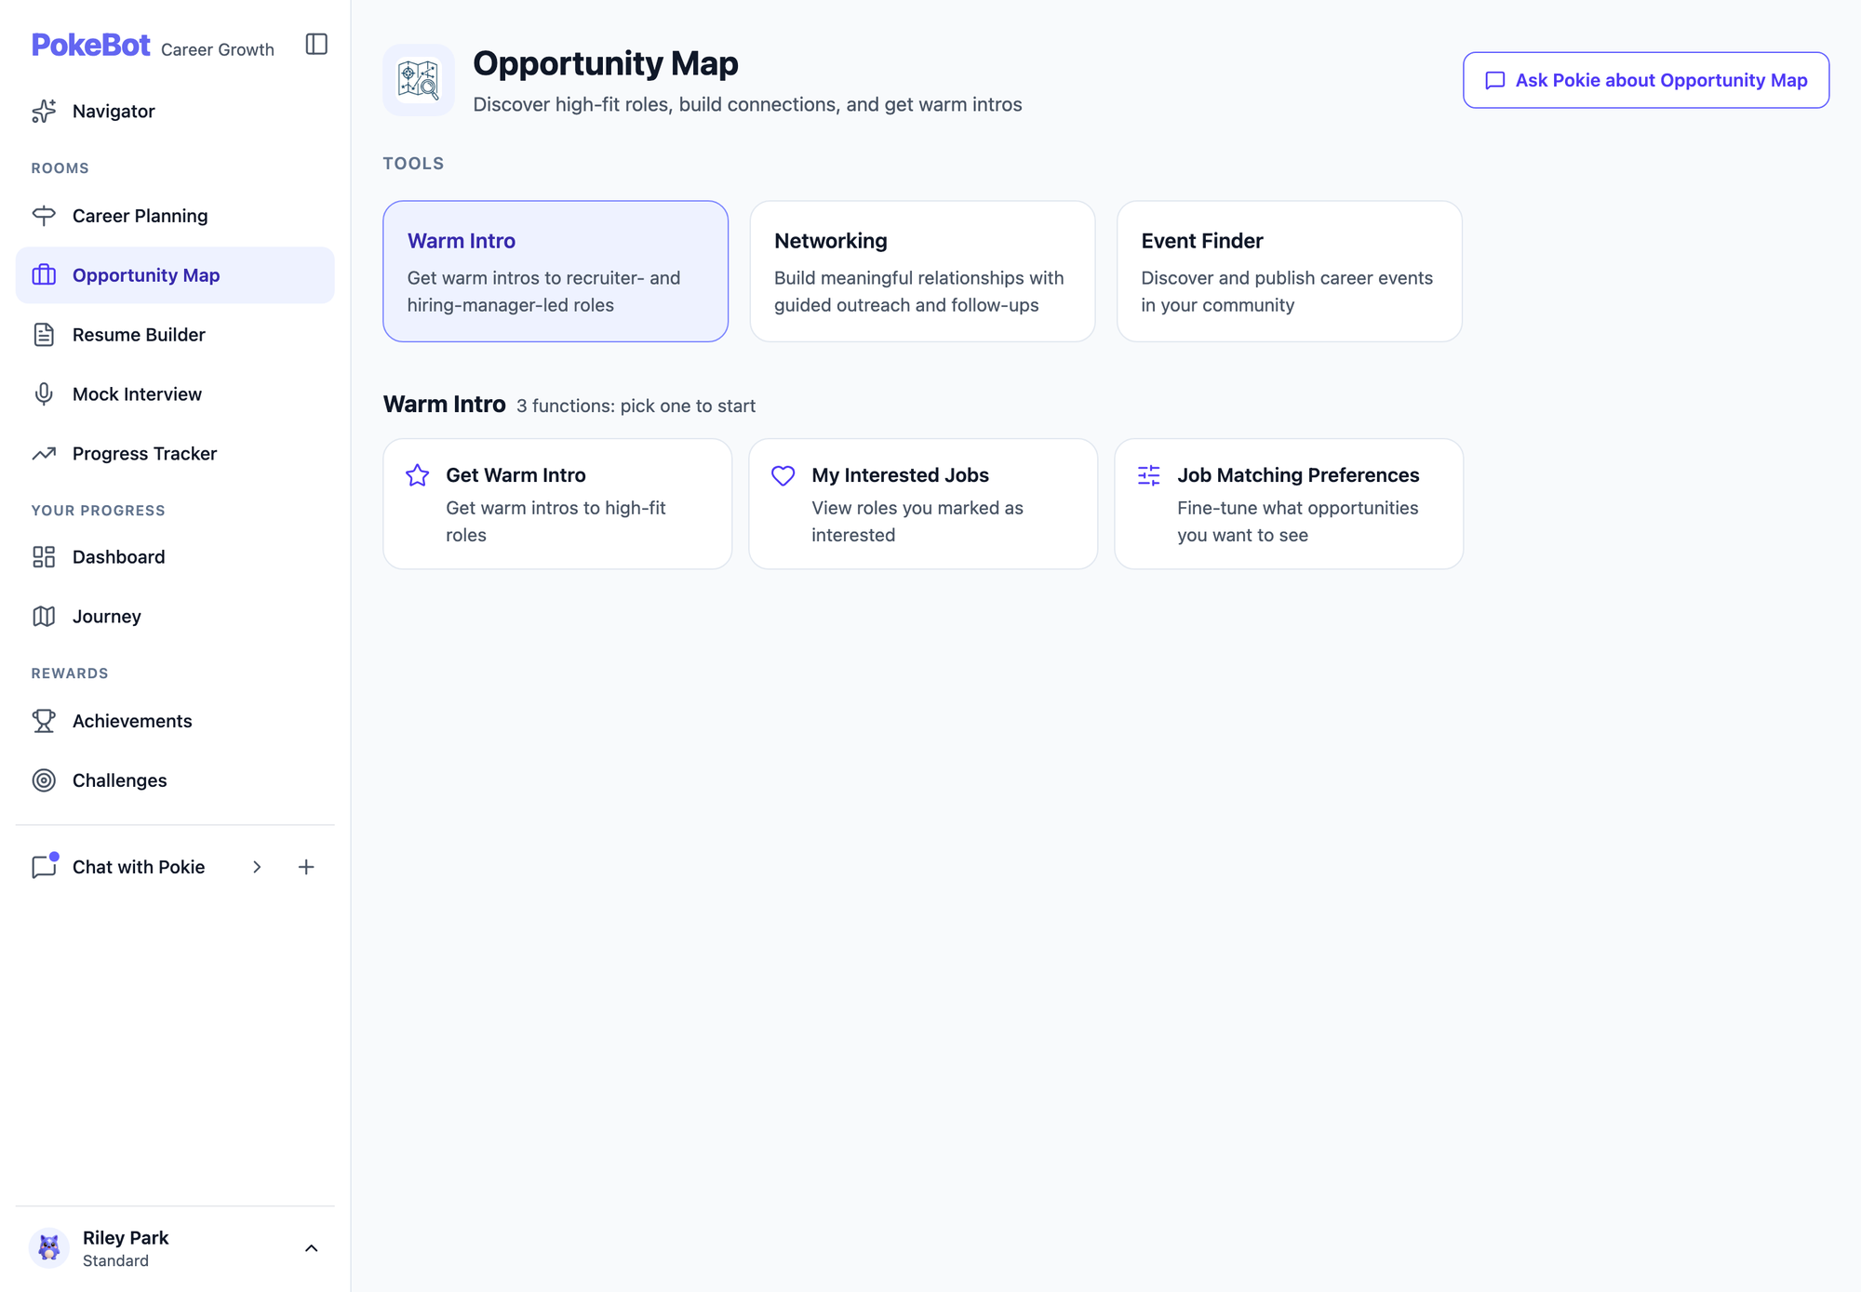Image resolution: width=1861 pixels, height=1292 pixels.
Task: Select the Networking tool card
Action: 922,272
